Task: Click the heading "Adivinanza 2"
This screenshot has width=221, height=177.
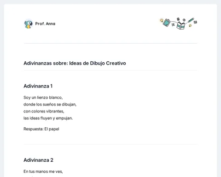Action: [39, 160]
